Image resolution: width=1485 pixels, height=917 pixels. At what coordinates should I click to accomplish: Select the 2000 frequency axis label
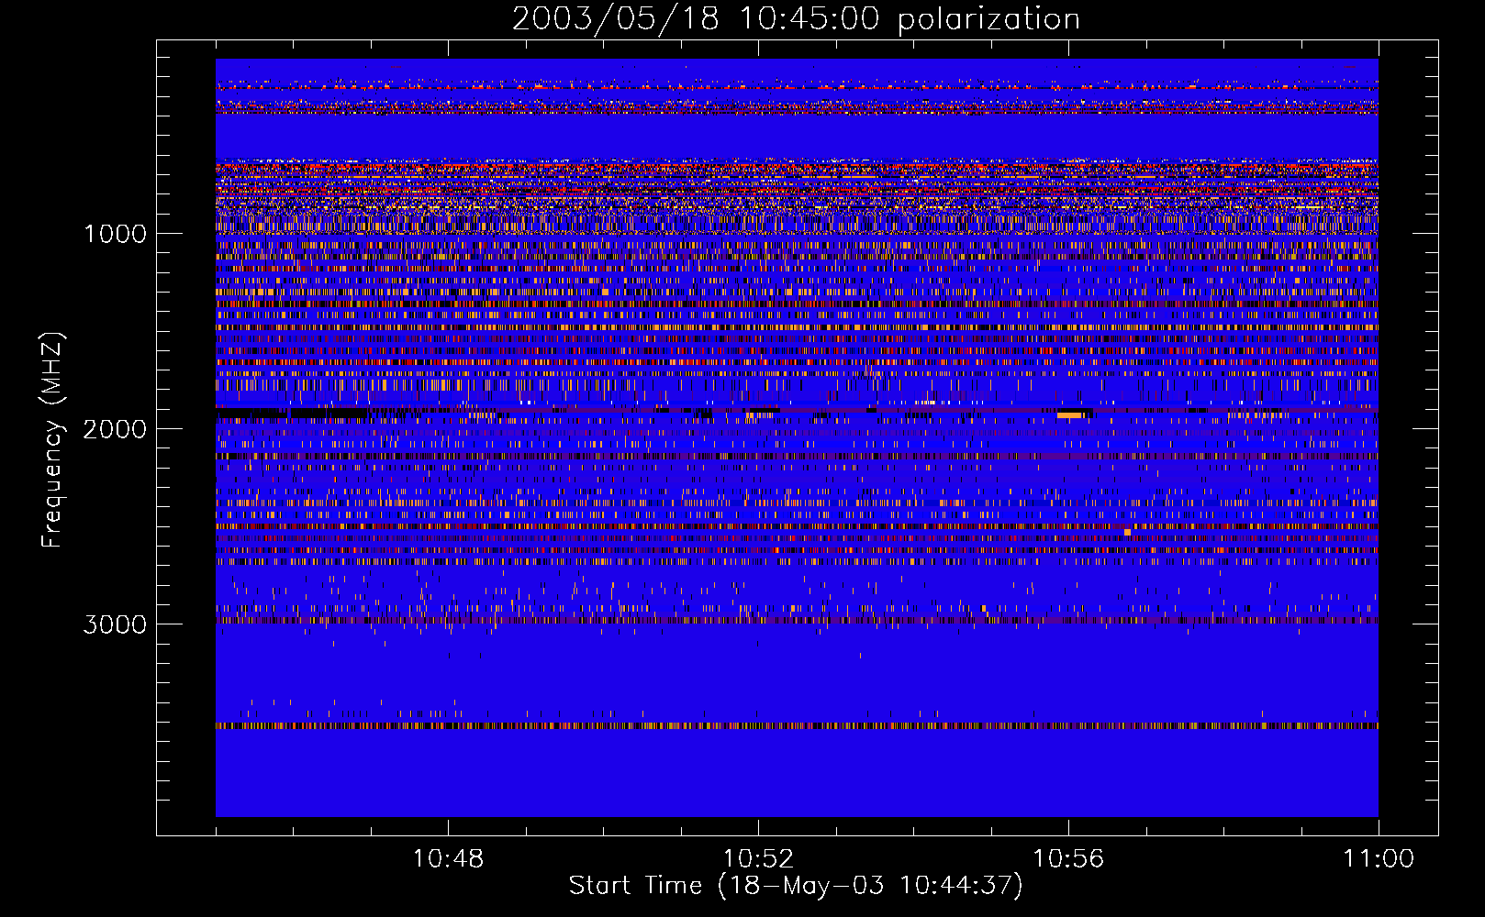(x=115, y=429)
